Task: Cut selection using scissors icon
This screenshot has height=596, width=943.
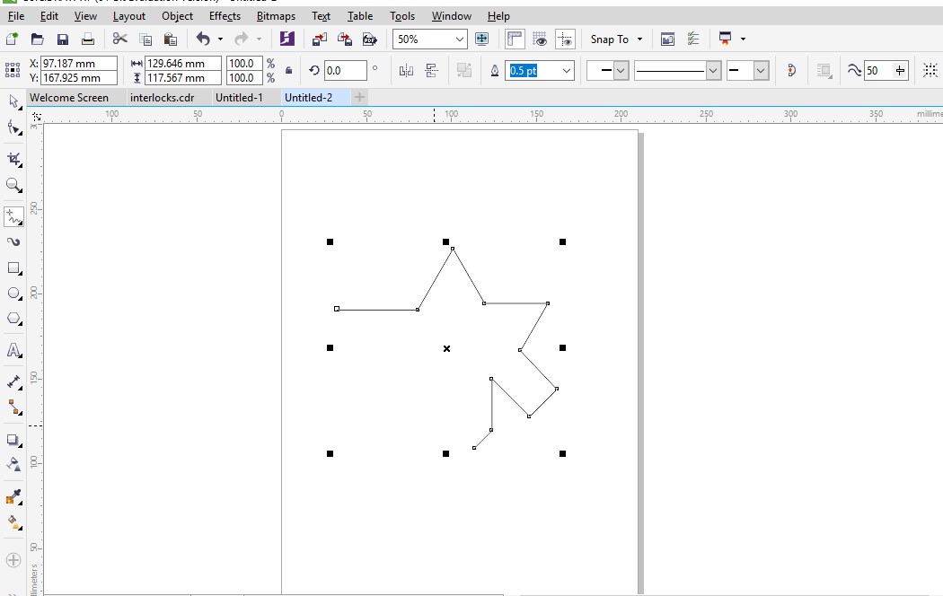Action: [120, 39]
